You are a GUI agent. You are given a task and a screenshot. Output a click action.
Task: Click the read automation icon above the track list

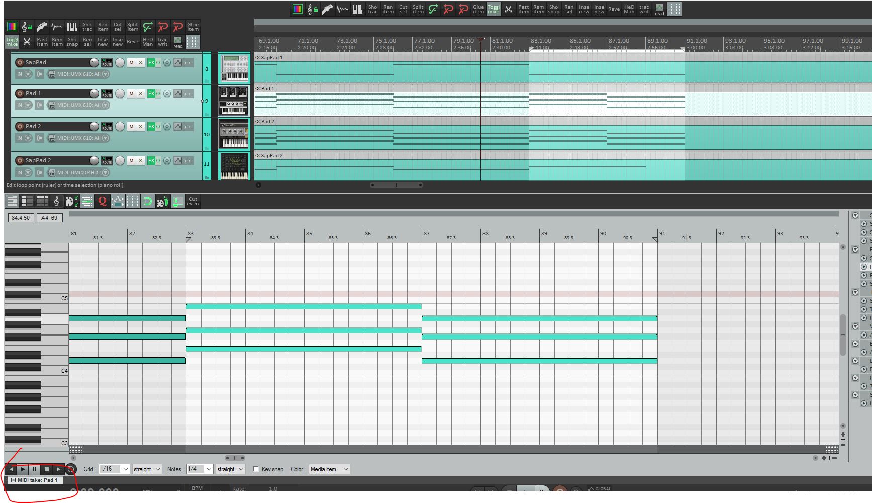click(178, 42)
